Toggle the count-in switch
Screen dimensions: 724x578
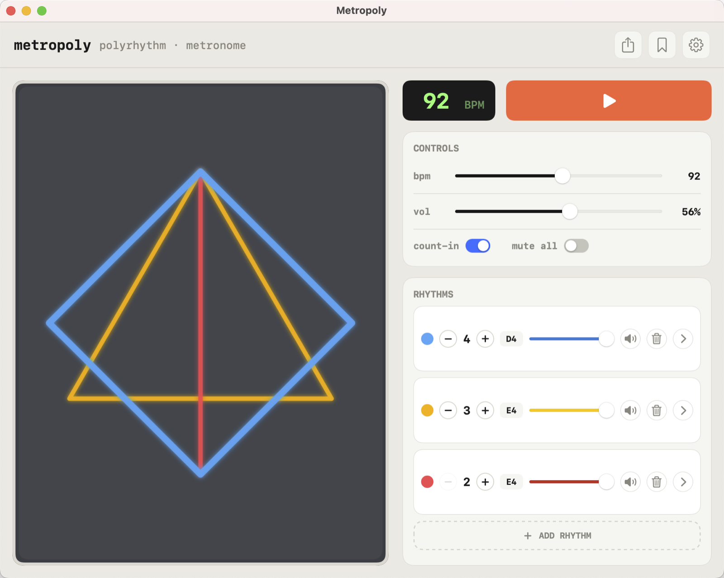pyautogui.click(x=478, y=246)
